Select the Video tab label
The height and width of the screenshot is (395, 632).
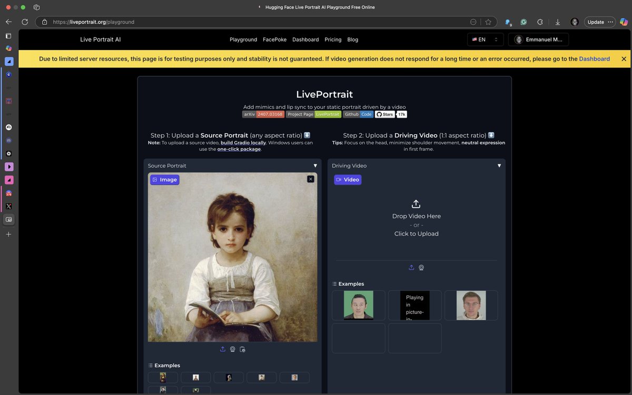[x=348, y=180]
